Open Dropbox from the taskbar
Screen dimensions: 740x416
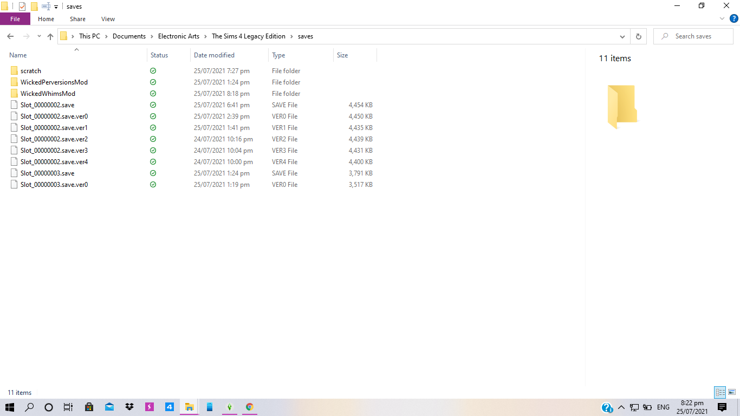pos(129,407)
